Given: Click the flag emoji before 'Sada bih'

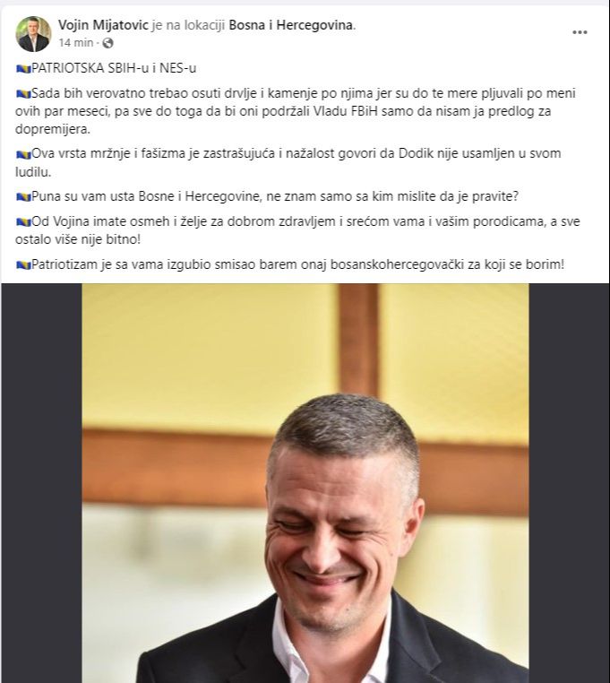Looking at the screenshot, I should point(23,93).
